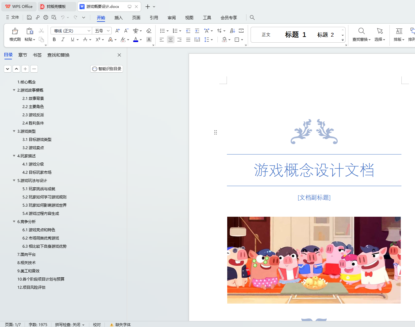415x327 pixels.
Task: Apply distributed alignment
Action: click(197, 39)
